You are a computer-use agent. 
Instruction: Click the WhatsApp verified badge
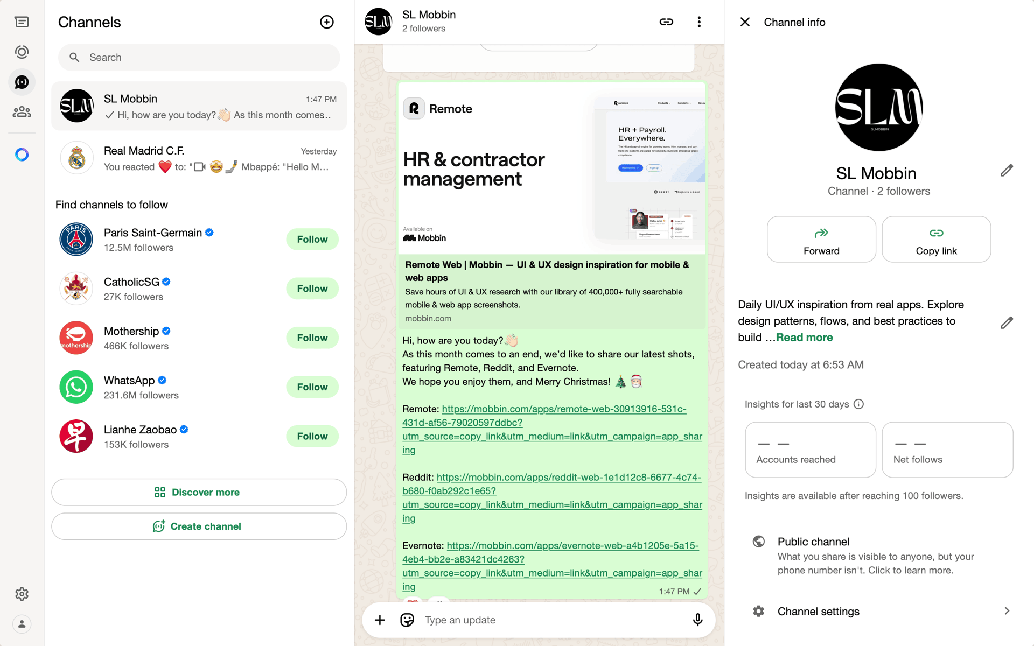pos(162,380)
